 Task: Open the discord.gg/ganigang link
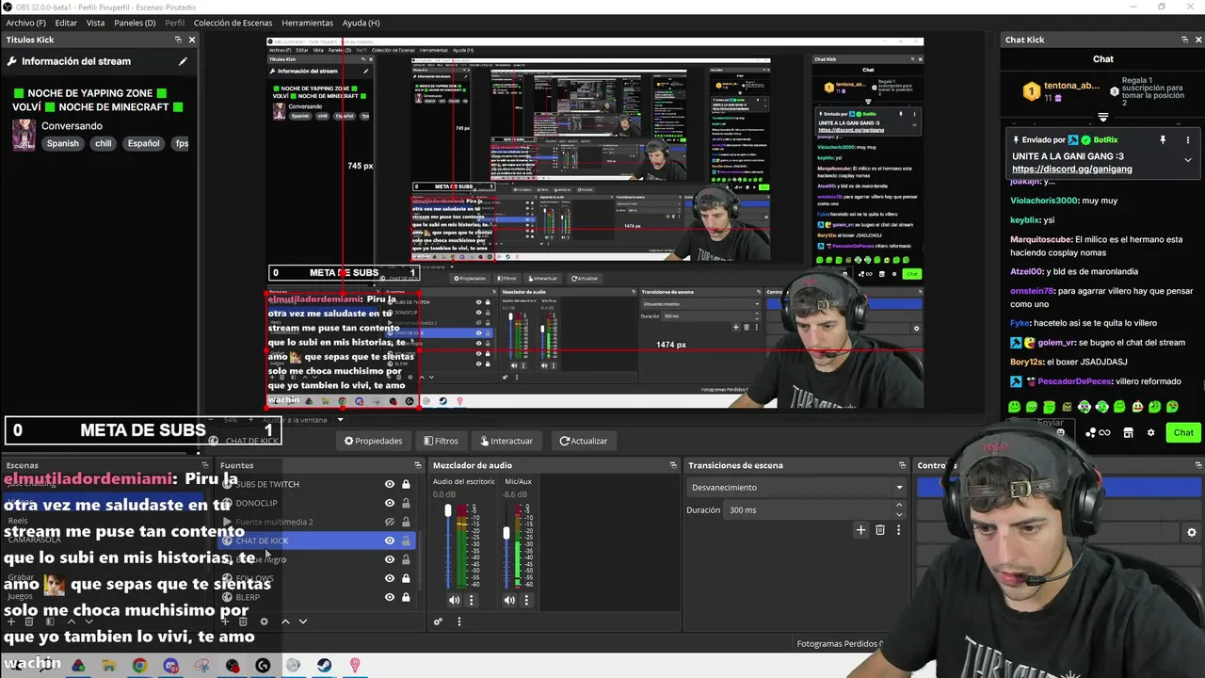pyautogui.click(x=1071, y=169)
